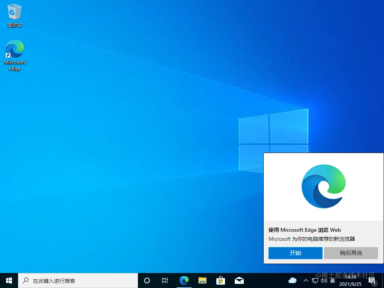Open OneDrive from the system tray
The height and width of the screenshot is (288, 384).
coord(292,280)
